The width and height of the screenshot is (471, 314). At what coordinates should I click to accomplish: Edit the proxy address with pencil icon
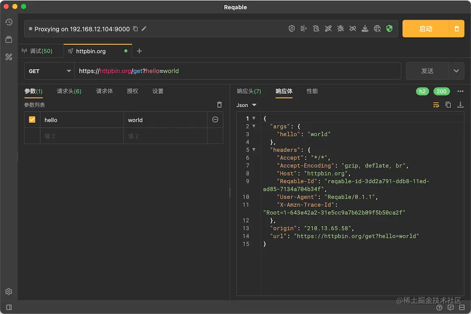pyautogui.click(x=144, y=29)
